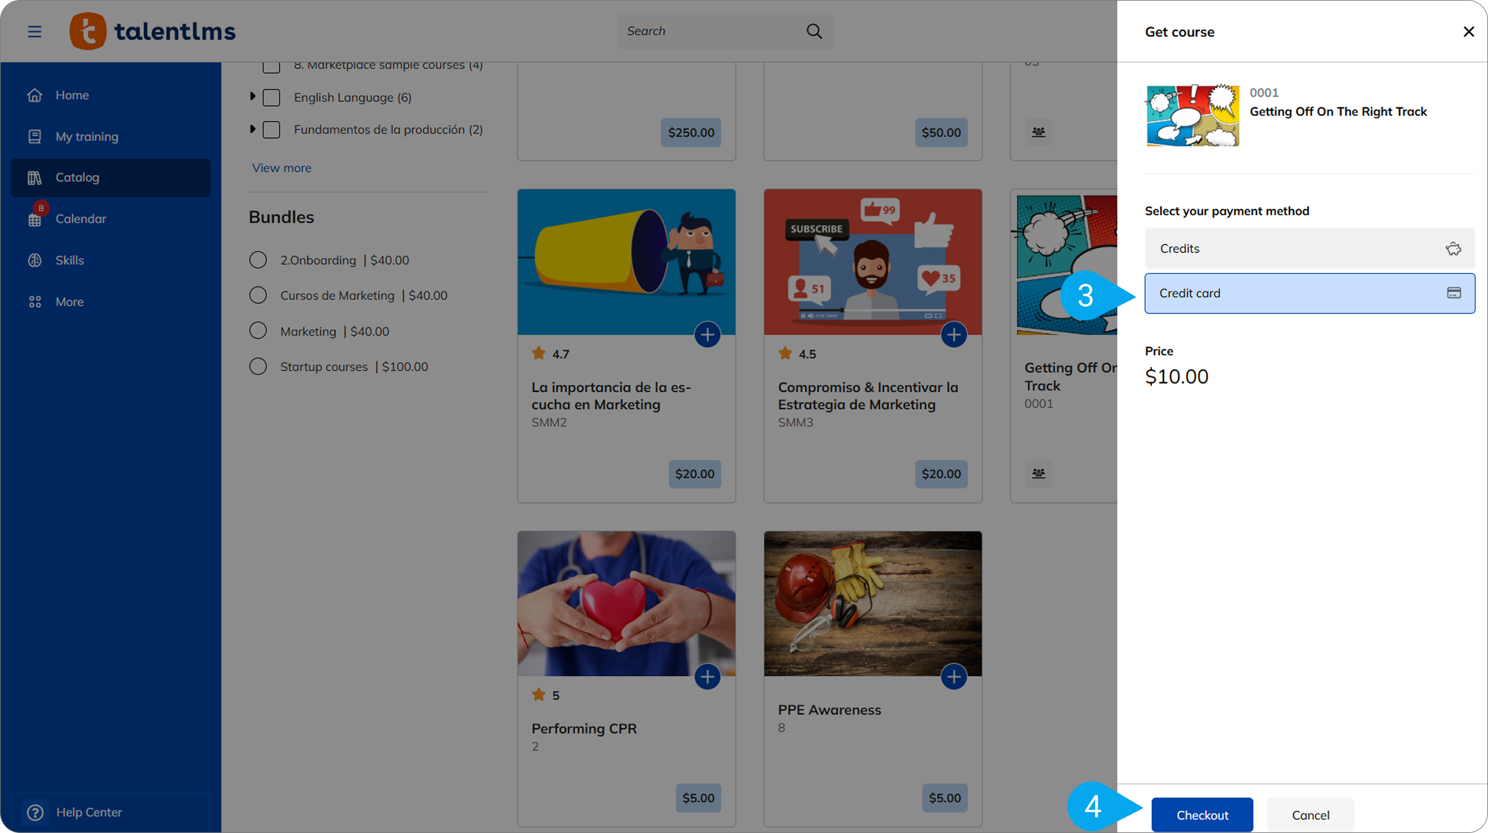
Task: Click the Help Center question icon
Action: tap(36, 812)
